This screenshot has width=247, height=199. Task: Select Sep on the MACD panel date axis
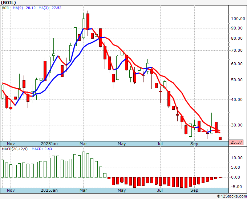tap(195, 190)
